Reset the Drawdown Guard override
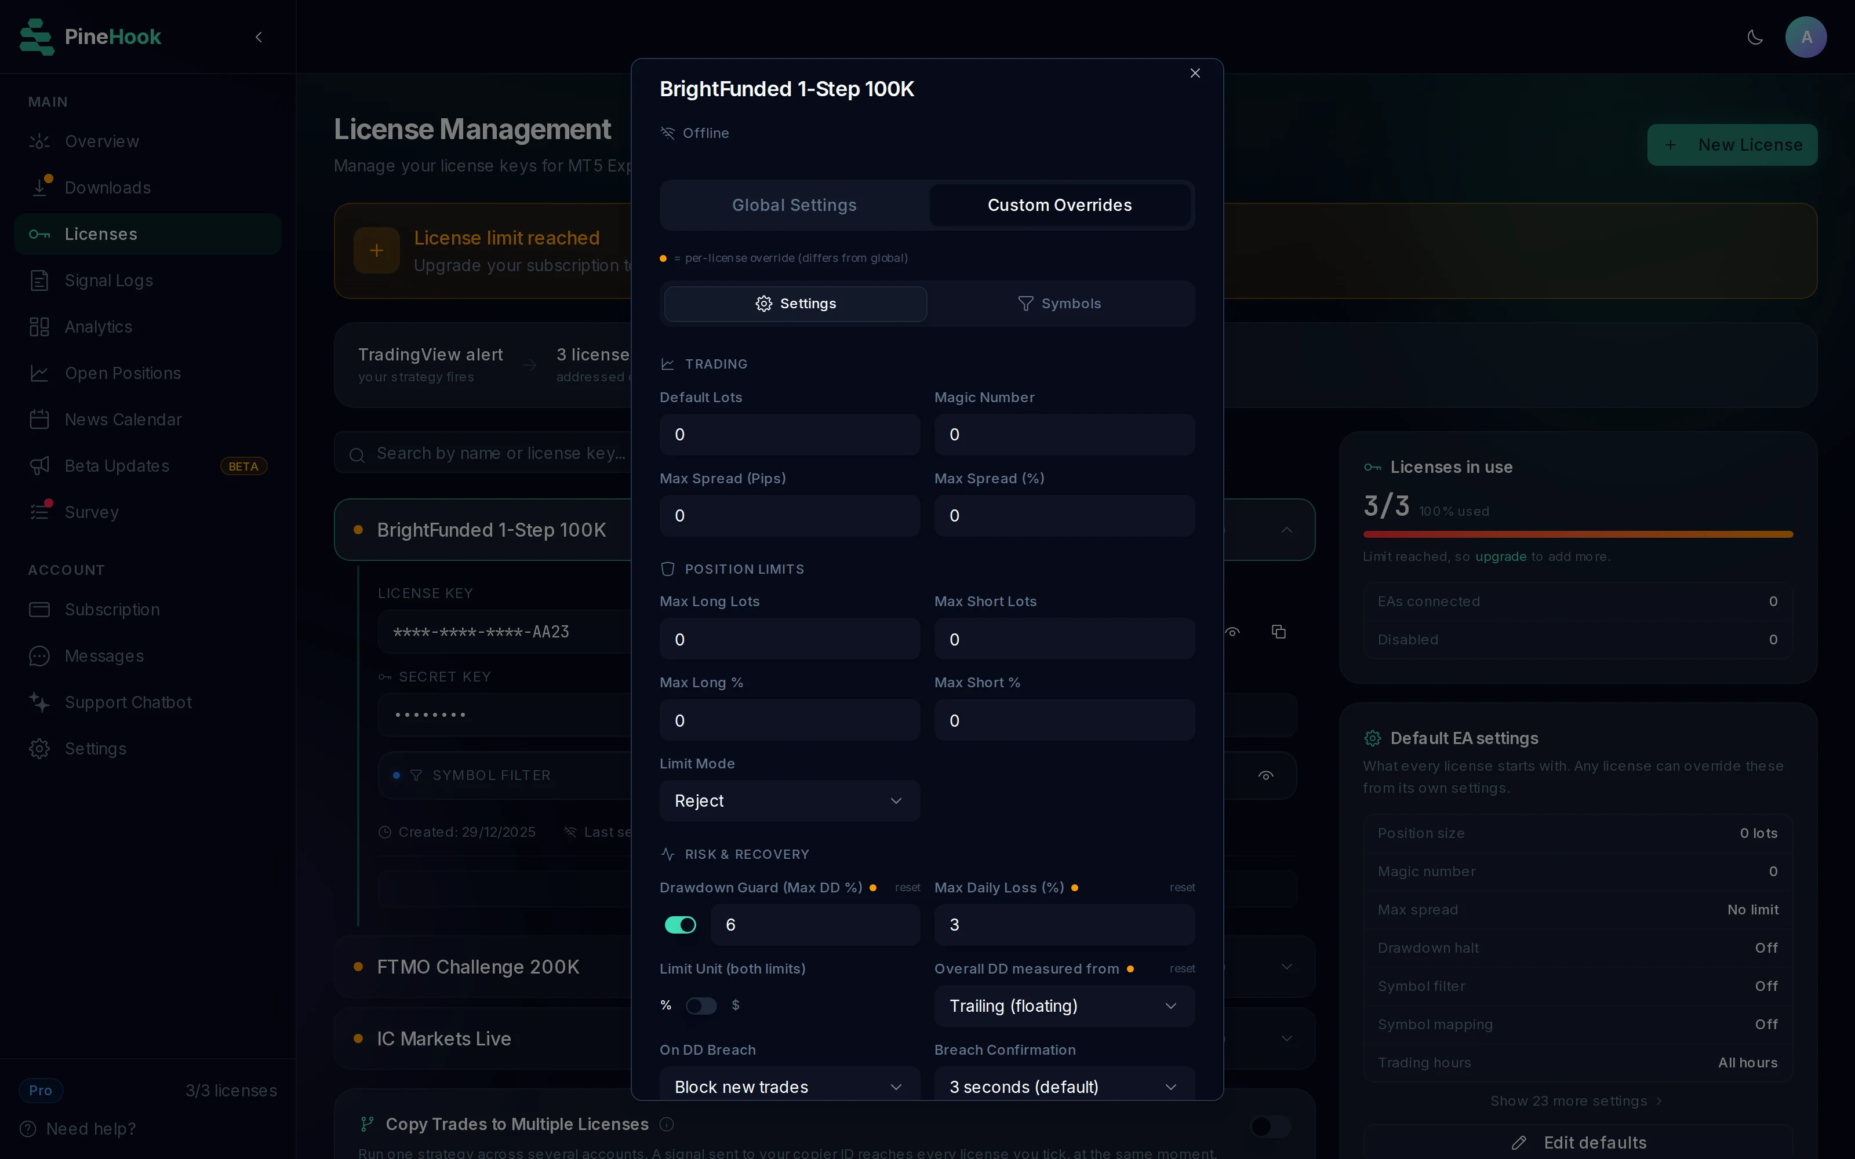The width and height of the screenshot is (1855, 1159). 908,888
